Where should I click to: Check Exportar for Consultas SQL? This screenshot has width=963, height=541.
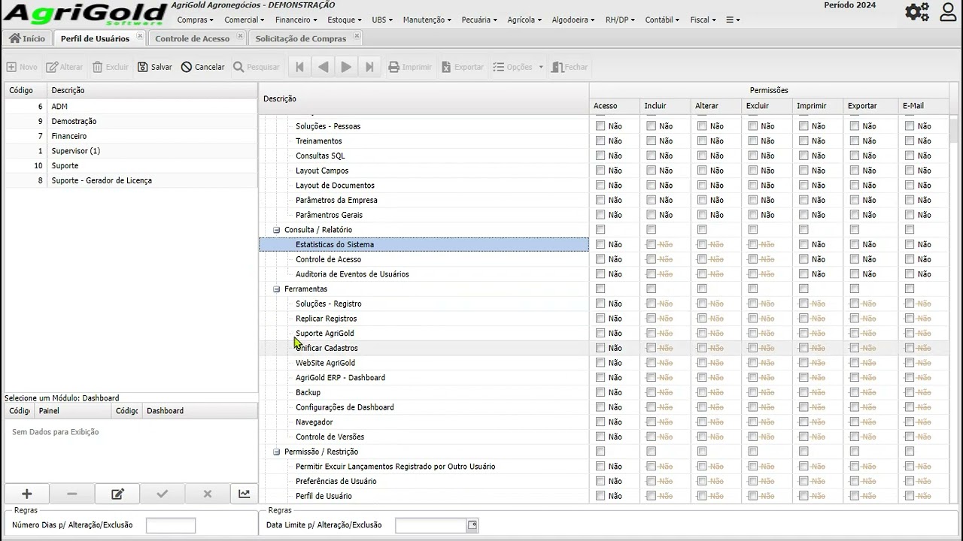click(855, 156)
